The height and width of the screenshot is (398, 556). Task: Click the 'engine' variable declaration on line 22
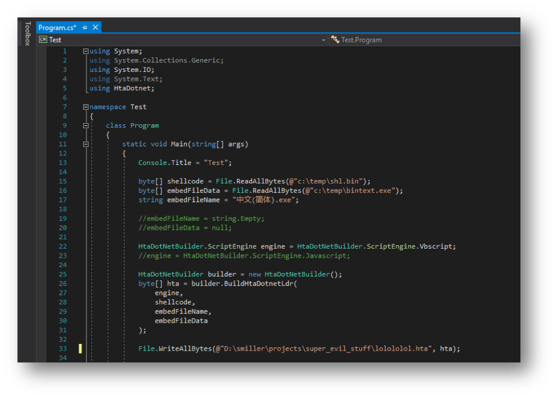pos(273,246)
